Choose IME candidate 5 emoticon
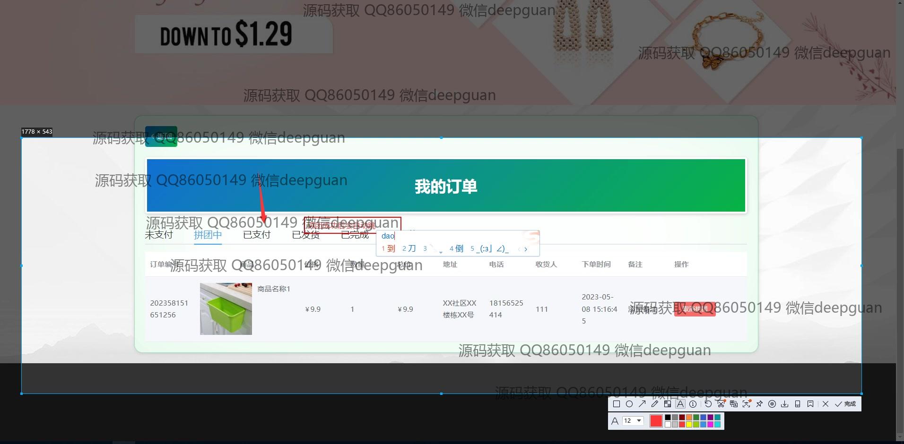Viewport: 904px width, 444px height. 489,248
